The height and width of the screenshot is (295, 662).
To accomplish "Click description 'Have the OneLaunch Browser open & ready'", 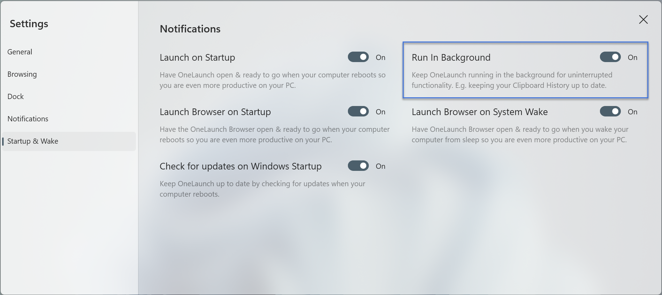I will click(x=275, y=135).
